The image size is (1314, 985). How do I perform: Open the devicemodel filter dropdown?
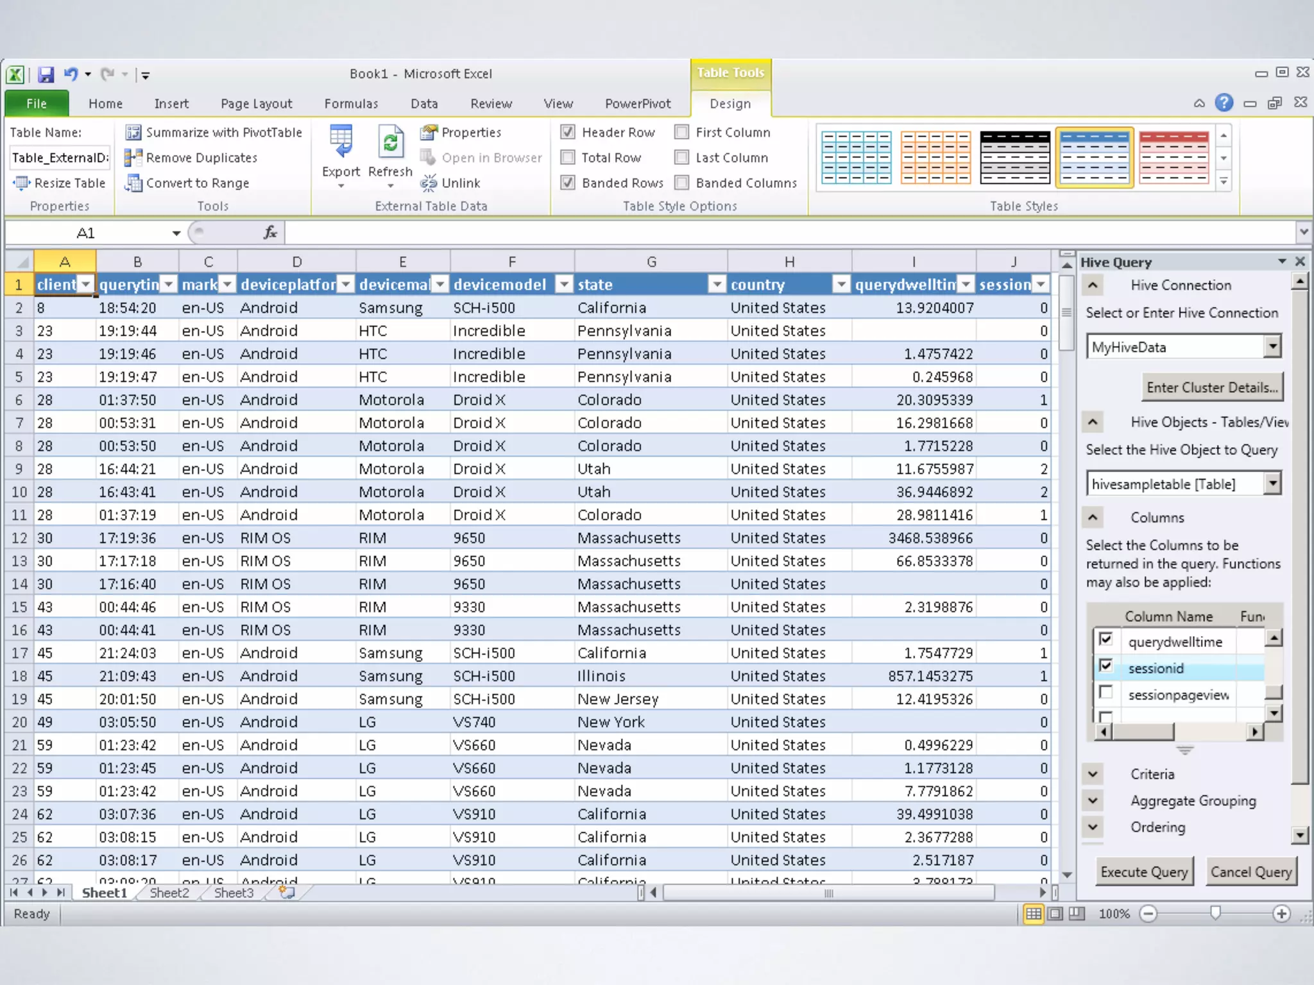click(564, 284)
